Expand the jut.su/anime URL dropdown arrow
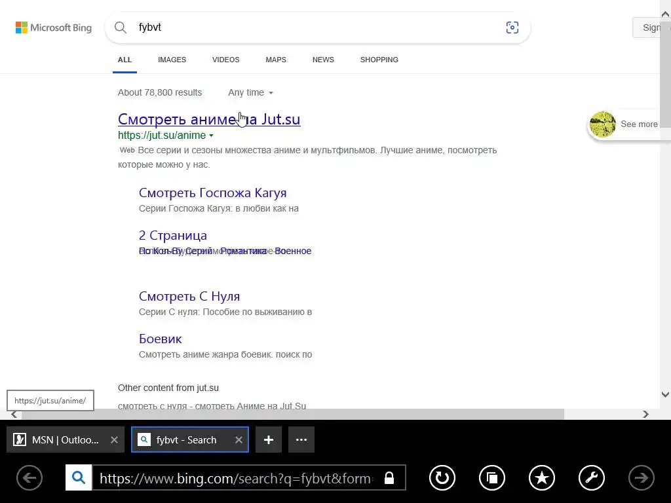 (211, 136)
